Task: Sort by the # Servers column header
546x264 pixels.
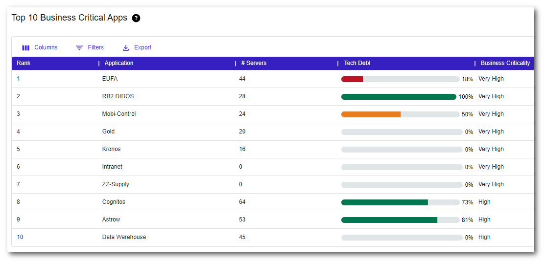Action: tap(254, 63)
